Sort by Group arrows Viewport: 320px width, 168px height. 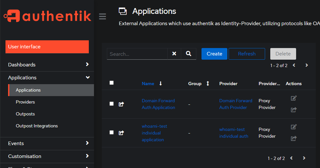tap(208, 84)
